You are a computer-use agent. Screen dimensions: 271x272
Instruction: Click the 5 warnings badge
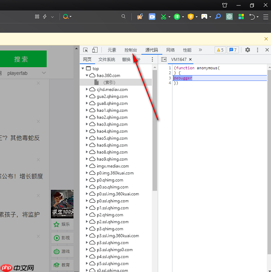pos(220,50)
